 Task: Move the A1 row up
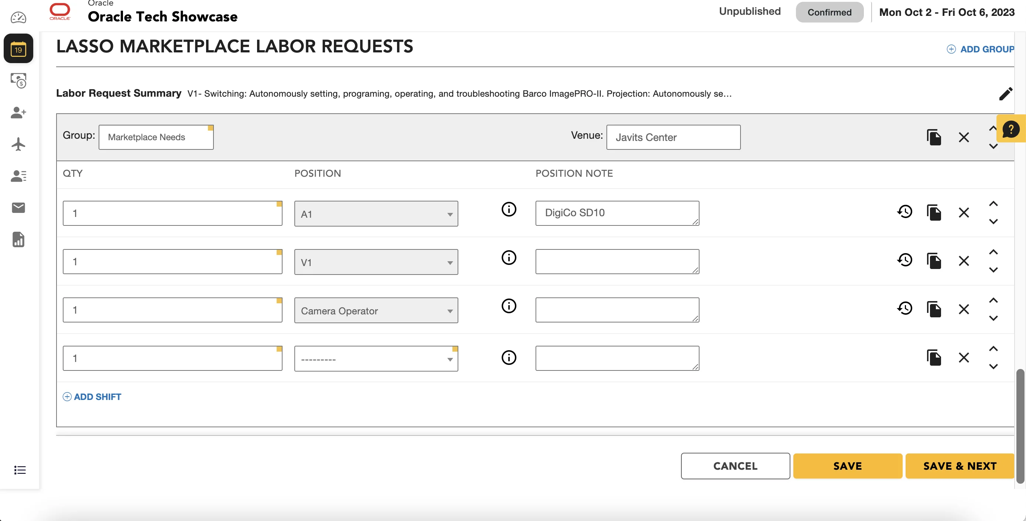[x=993, y=204]
